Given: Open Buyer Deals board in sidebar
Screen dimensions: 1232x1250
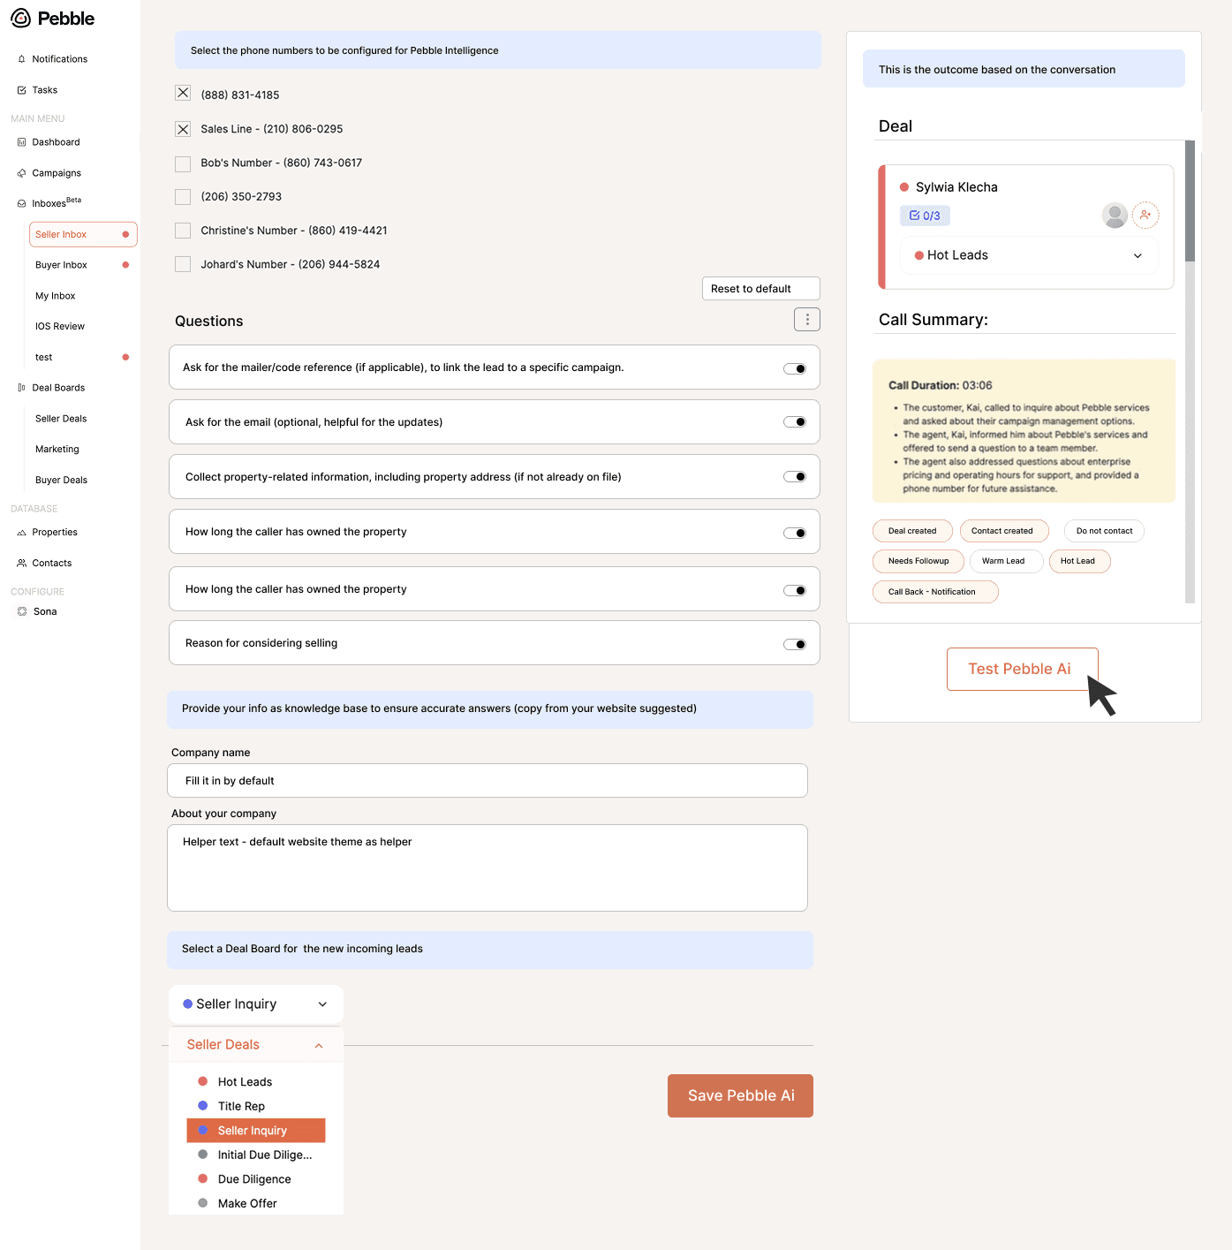Looking at the screenshot, I should pos(61,481).
